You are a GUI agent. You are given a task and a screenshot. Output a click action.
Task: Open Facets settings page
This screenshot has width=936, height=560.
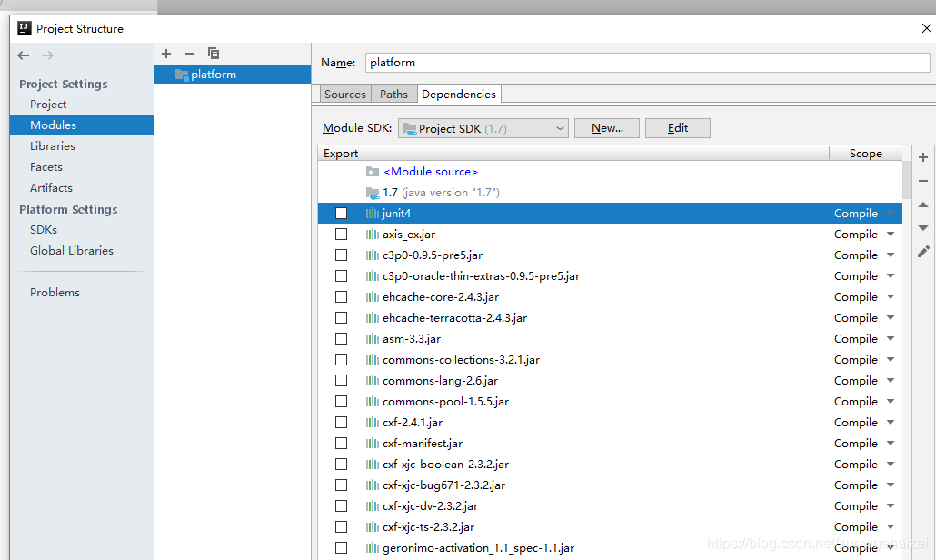(x=46, y=167)
